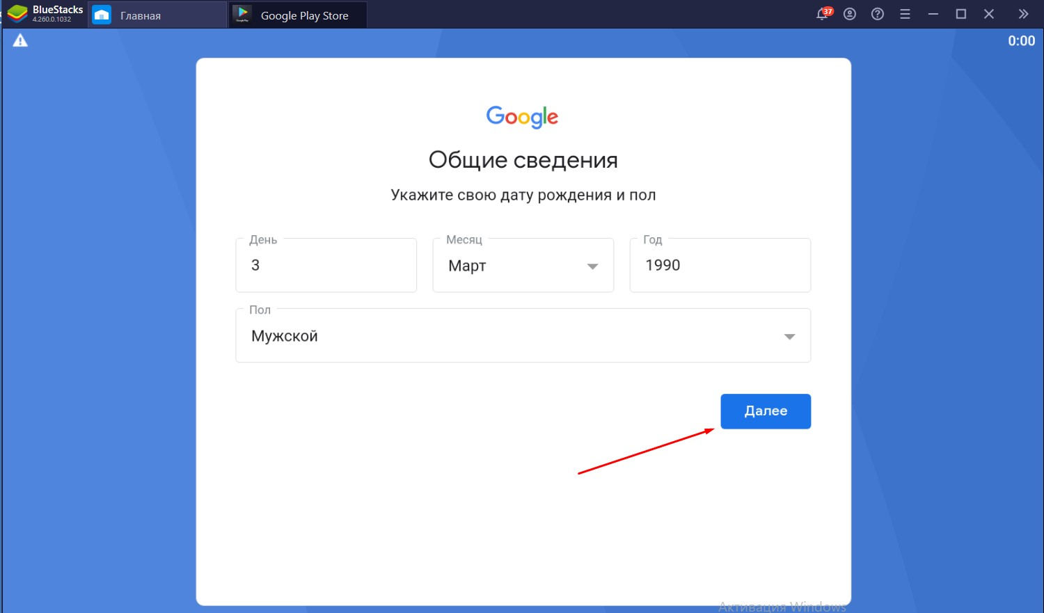Click the Общие сведения heading

coord(523,160)
